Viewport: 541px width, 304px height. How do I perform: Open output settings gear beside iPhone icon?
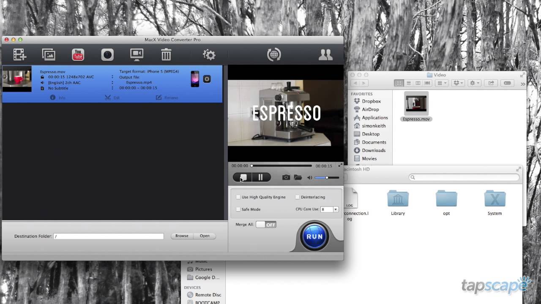pos(207,79)
